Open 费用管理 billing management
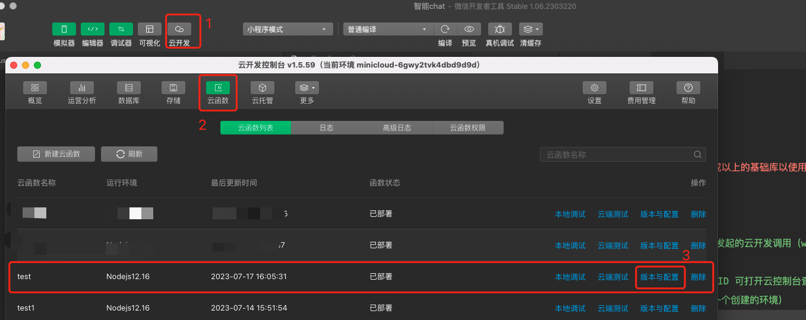The image size is (806, 320). click(641, 88)
